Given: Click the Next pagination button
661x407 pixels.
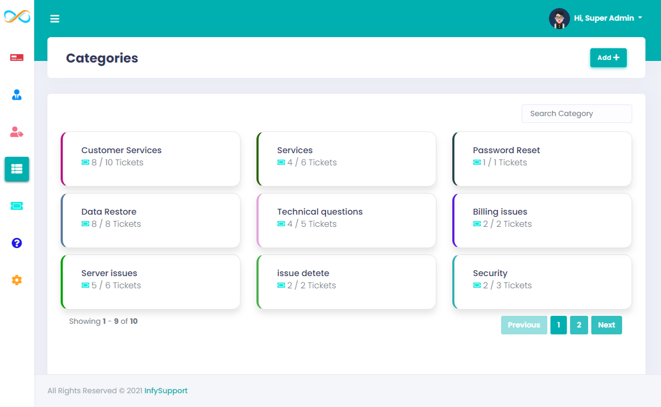Looking at the screenshot, I should point(606,325).
